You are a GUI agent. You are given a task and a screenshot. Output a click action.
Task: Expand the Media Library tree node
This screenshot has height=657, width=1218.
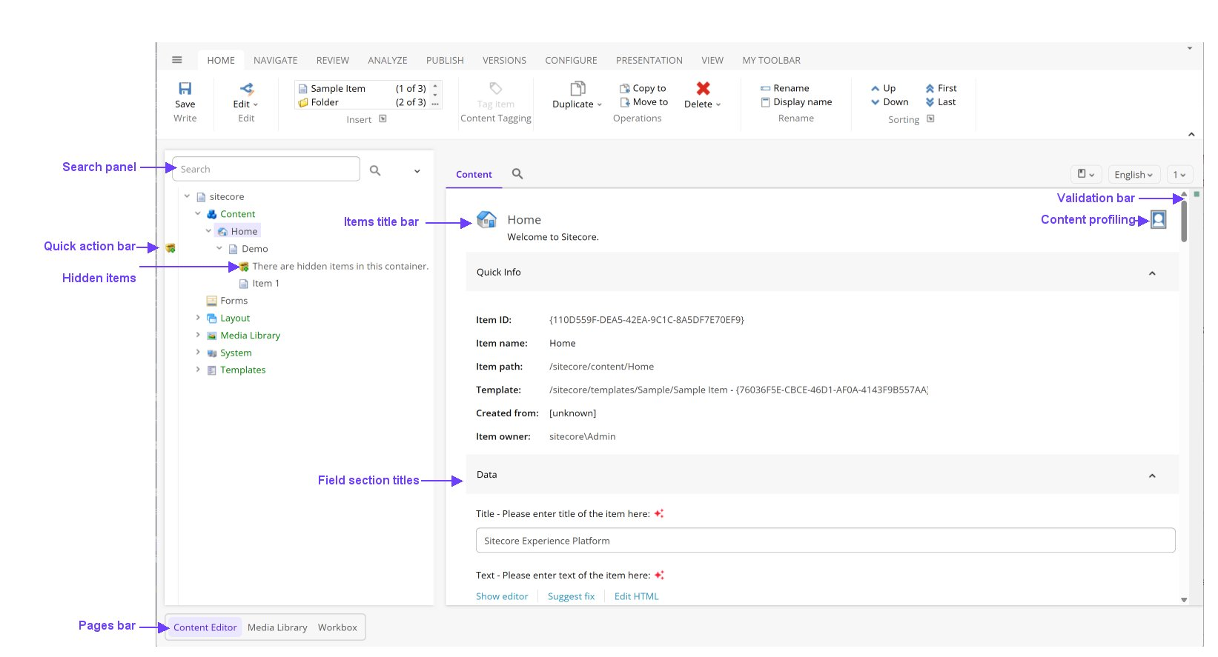[198, 335]
